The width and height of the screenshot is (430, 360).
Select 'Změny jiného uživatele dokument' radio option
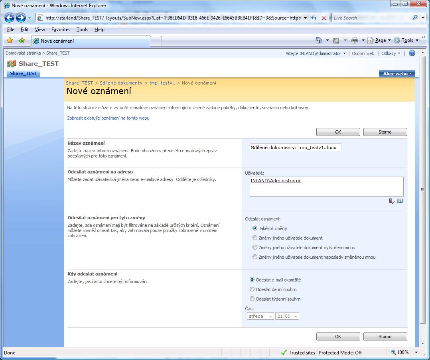(255, 238)
